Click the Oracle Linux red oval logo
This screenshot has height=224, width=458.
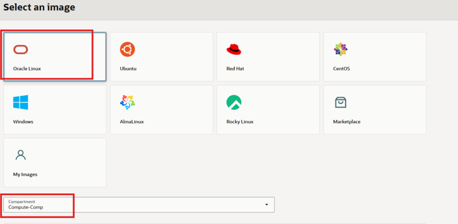click(21, 50)
